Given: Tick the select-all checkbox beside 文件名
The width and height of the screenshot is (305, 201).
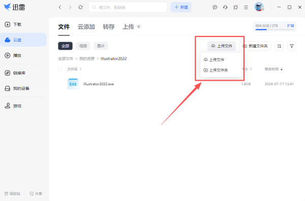Looking at the screenshot, I should click(x=60, y=69).
